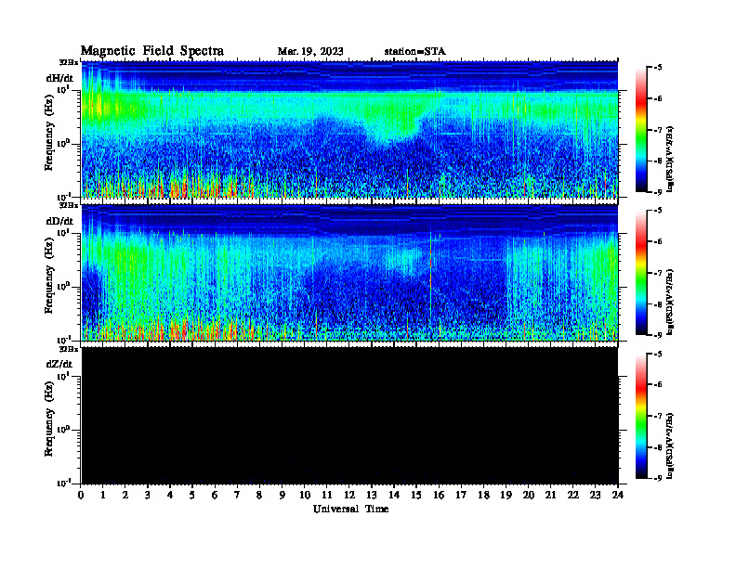Click the hour tick label '0'
This screenshot has height=568, width=736.
coord(81,495)
